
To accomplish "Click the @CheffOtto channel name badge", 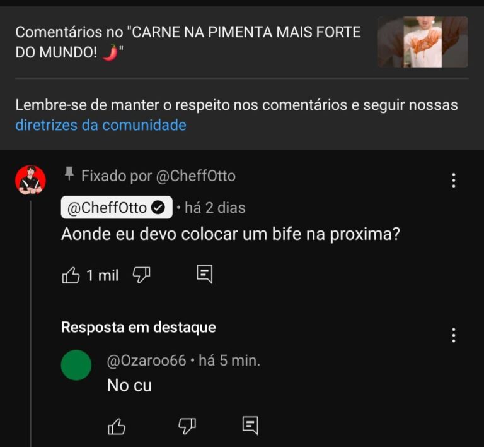I will [x=107, y=208].
